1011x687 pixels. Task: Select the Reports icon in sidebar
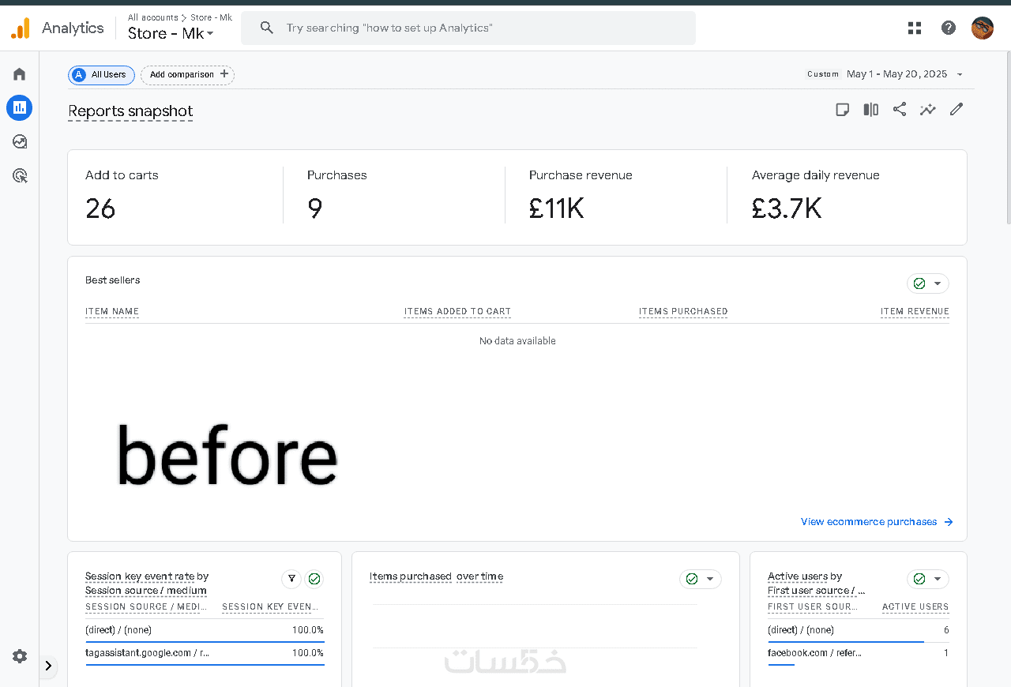19,107
